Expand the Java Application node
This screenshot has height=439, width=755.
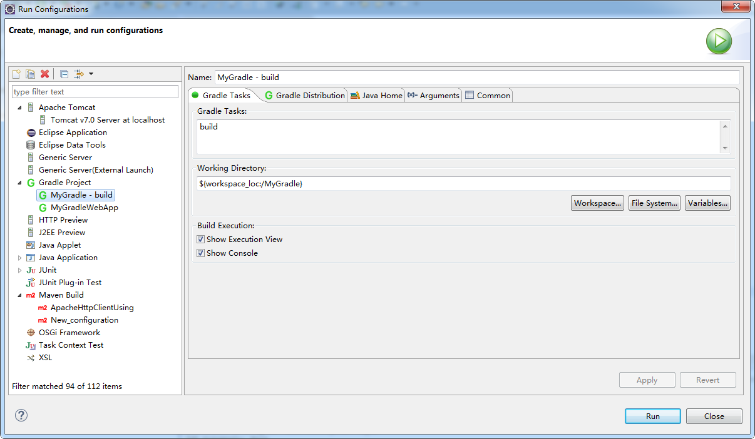click(19, 258)
